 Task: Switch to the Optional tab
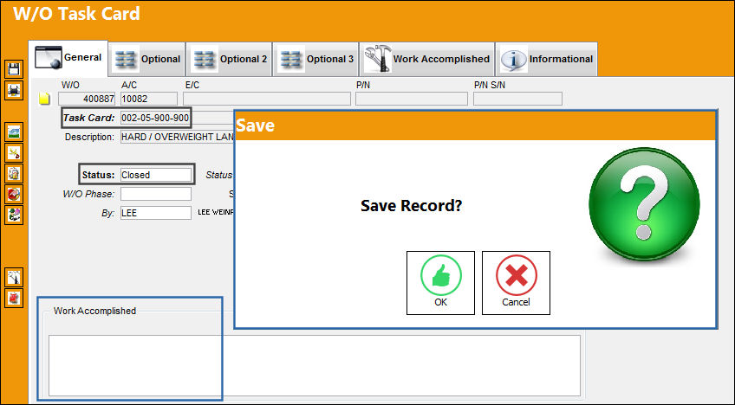pyautogui.click(x=146, y=59)
